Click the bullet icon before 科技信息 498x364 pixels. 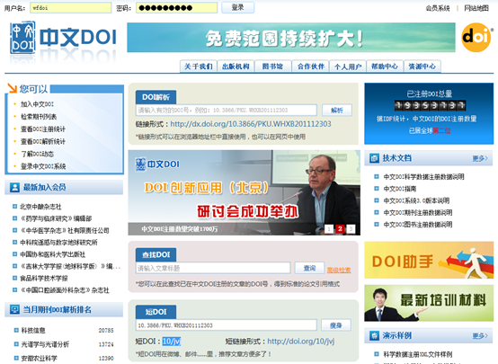tap(16, 331)
